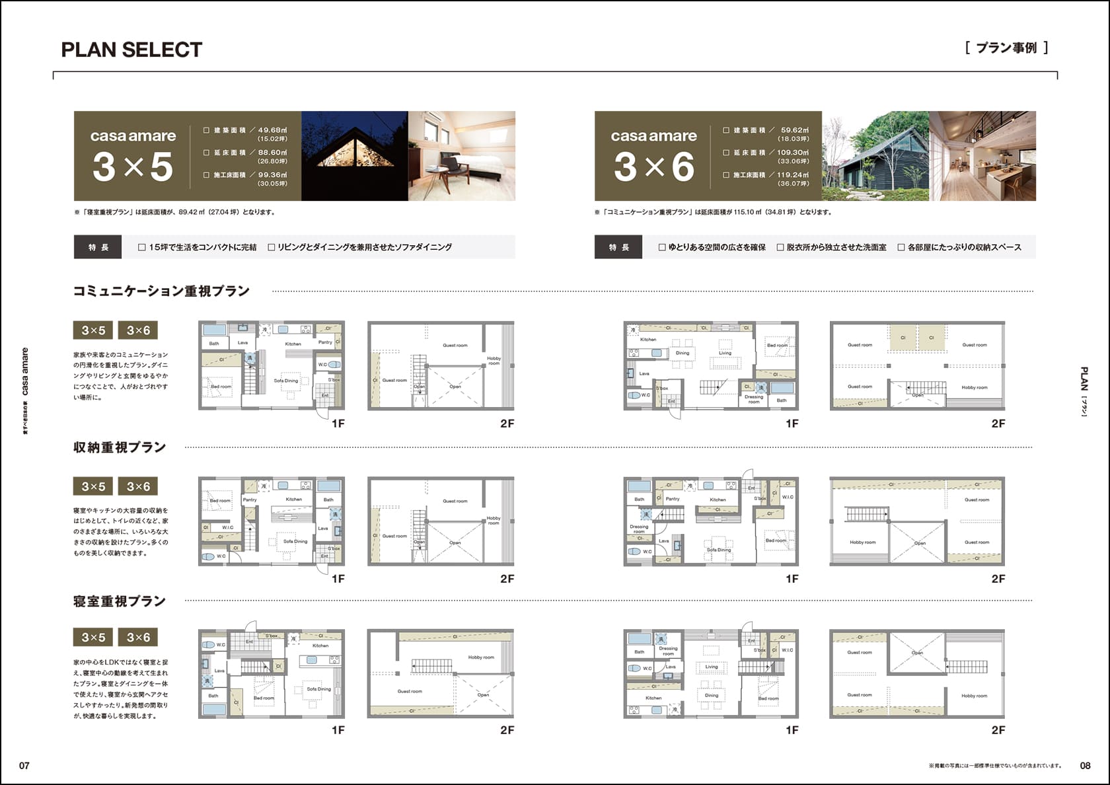Click page number 07
The height and width of the screenshot is (785, 1110).
pyautogui.click(x=24, y=766)
